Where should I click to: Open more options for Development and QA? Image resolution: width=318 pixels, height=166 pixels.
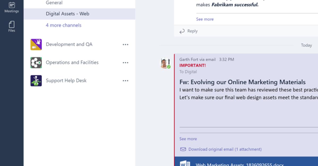coord(126,45)
